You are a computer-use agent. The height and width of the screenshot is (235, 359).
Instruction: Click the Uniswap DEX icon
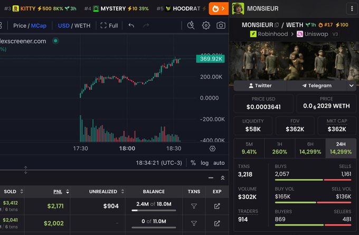point(300,34)
